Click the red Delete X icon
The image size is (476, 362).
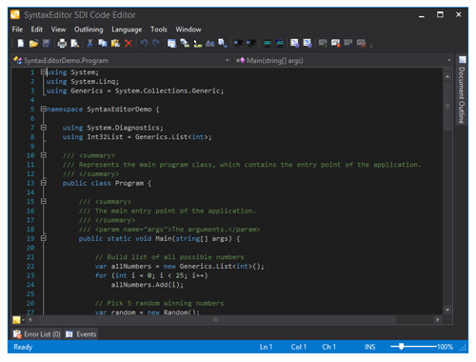click(x=129, y=43)
